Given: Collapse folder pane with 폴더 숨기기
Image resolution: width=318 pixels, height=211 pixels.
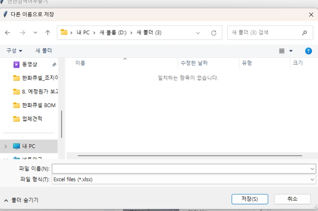Looking at the screenshot, I should [x=21, y=200].
